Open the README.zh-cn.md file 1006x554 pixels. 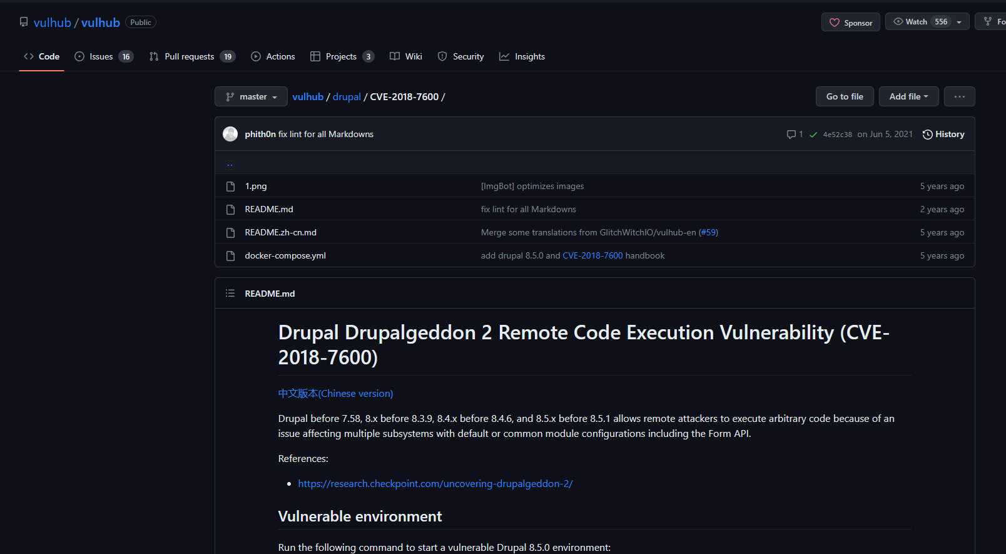281,233
